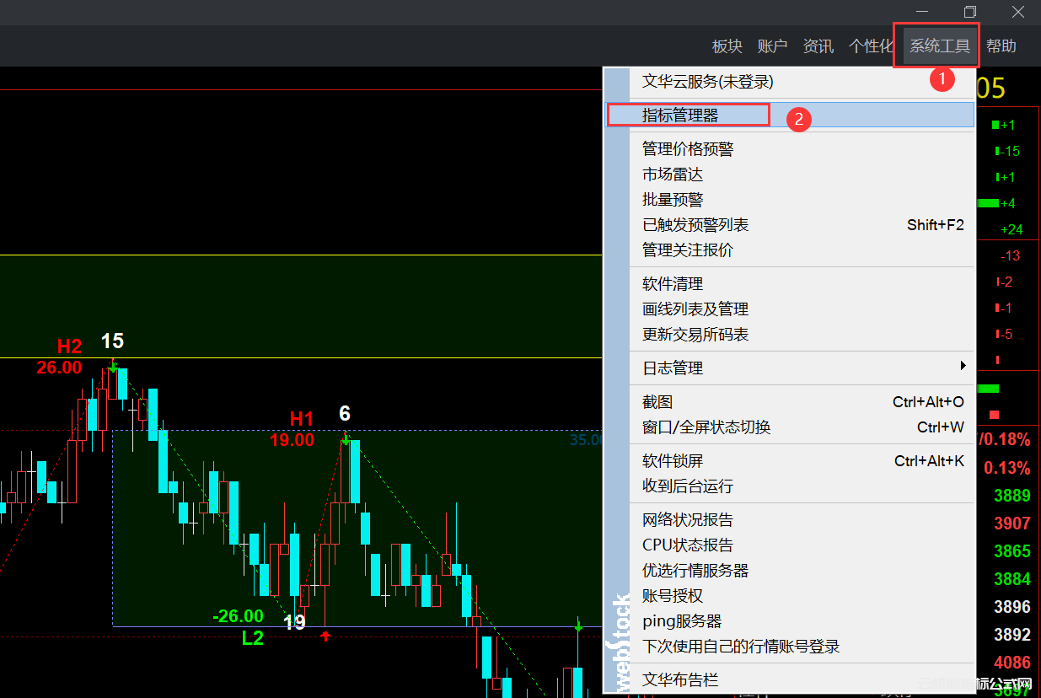The image size is (1041, 698).
Task: Click the H1 peak label on chart
Action: (302, 419)
